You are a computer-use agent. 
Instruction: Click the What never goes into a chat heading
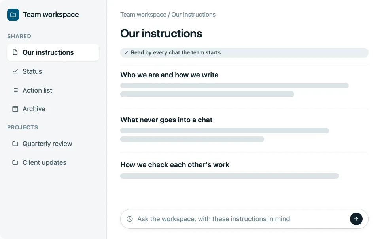point(166,120)
